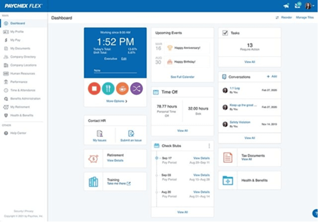
Task: Check the Tasks checkbox icon in the Tasks tile
Action: coord(225,33)
